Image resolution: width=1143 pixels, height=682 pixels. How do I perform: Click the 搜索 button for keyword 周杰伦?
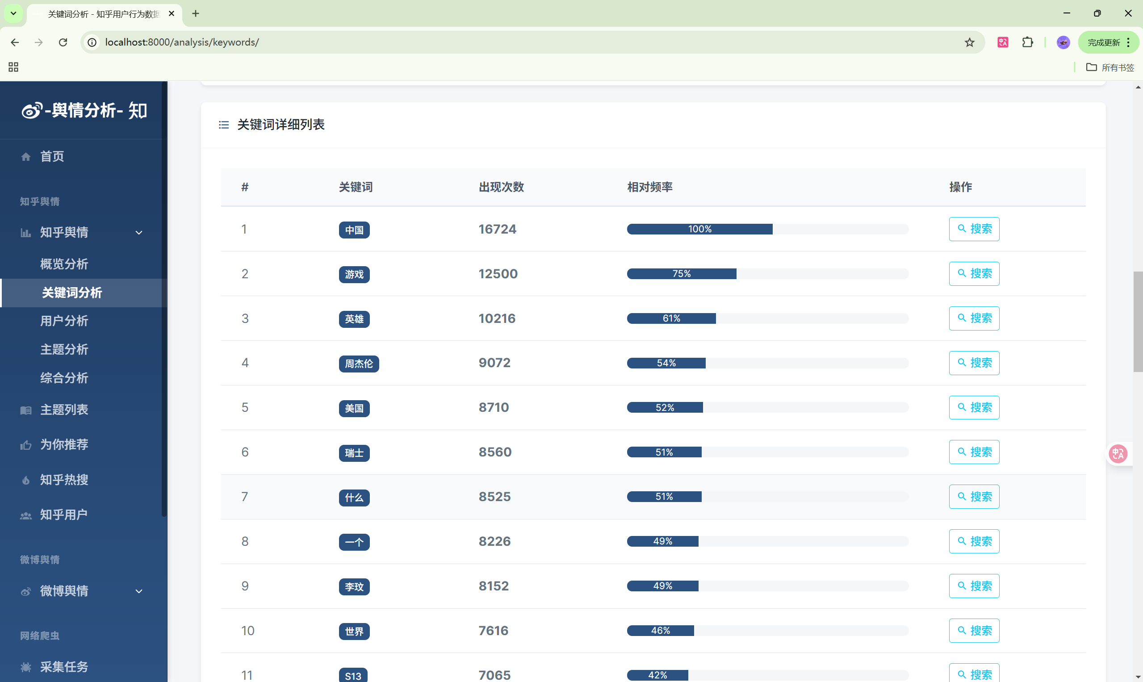(x=974, y=363)
